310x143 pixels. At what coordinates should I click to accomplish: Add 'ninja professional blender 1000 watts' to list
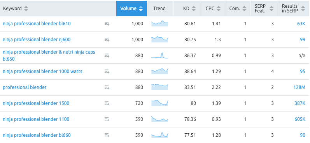[107, 71]
